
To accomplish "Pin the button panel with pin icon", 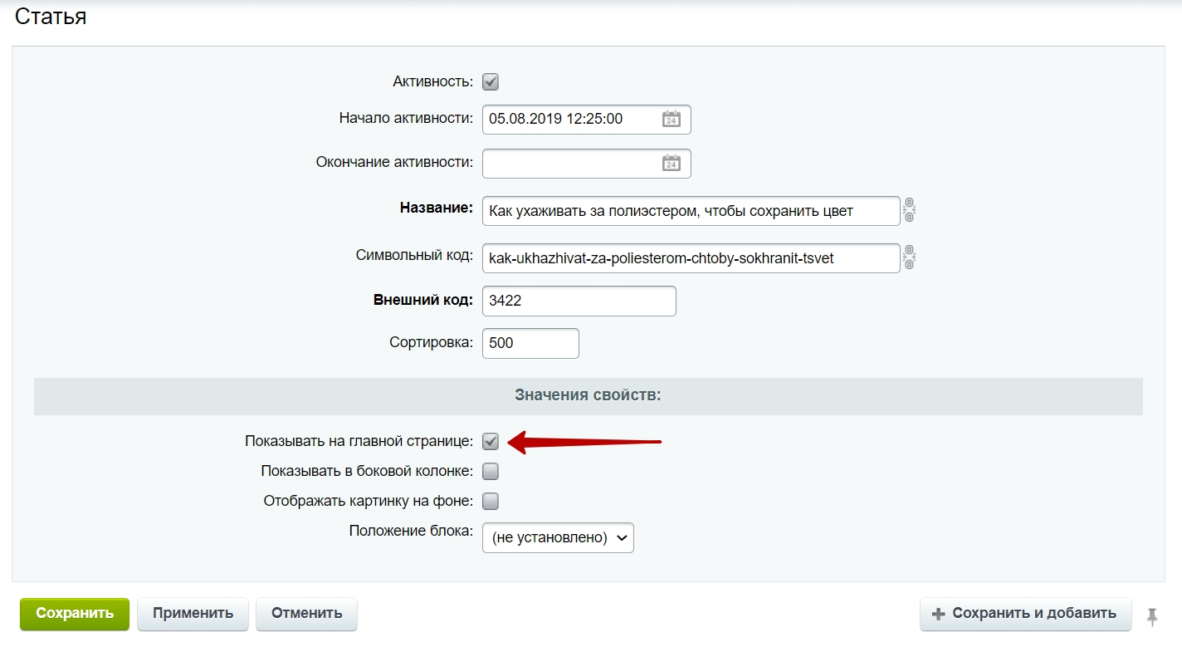I will [1151, 615].
